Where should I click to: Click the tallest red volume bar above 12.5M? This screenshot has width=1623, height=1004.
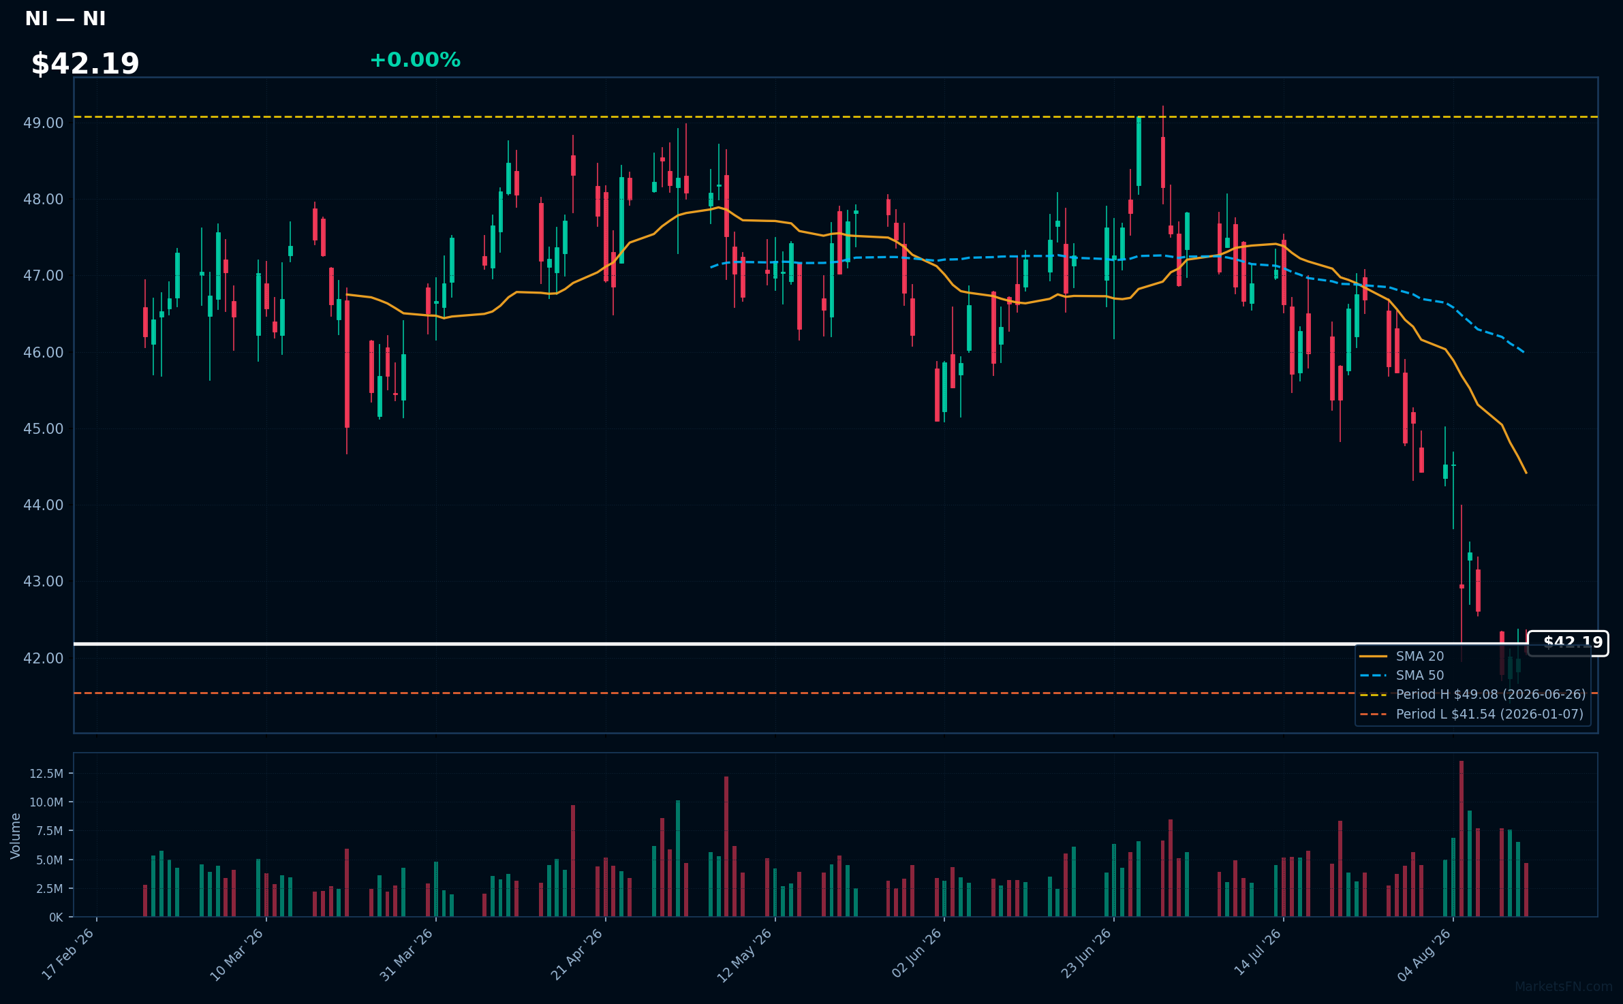1462,839
